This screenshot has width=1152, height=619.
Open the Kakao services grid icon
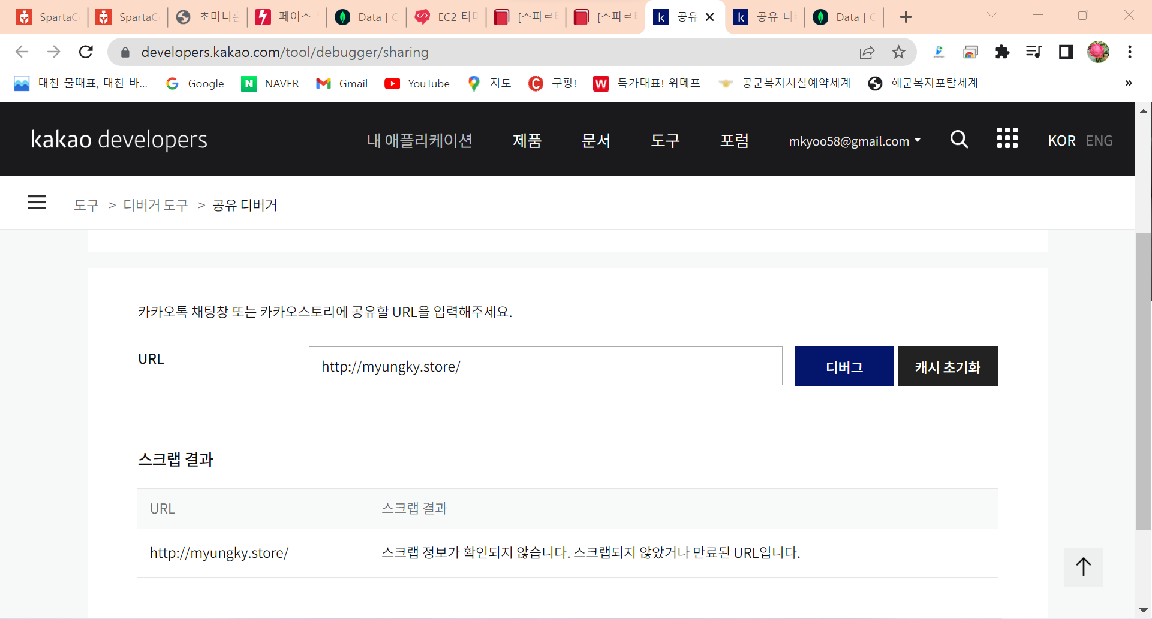(x=1007, y=138)
